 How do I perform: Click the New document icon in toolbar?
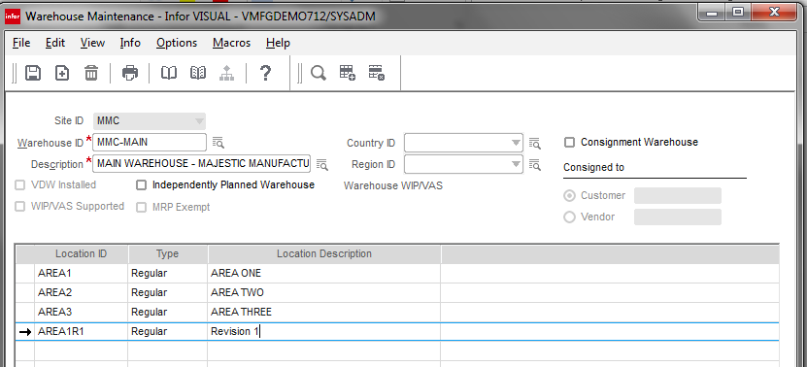62,73
